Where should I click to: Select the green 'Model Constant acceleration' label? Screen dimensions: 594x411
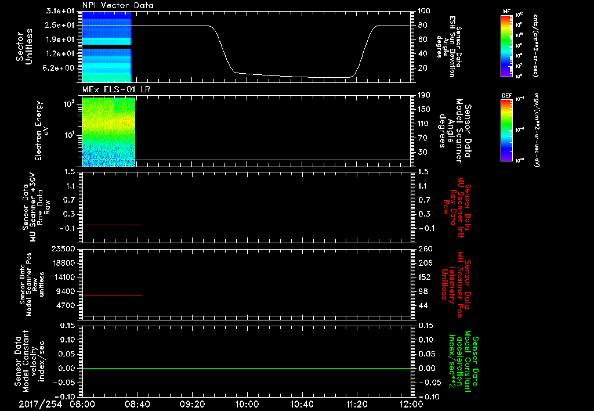tap(463, 361)
